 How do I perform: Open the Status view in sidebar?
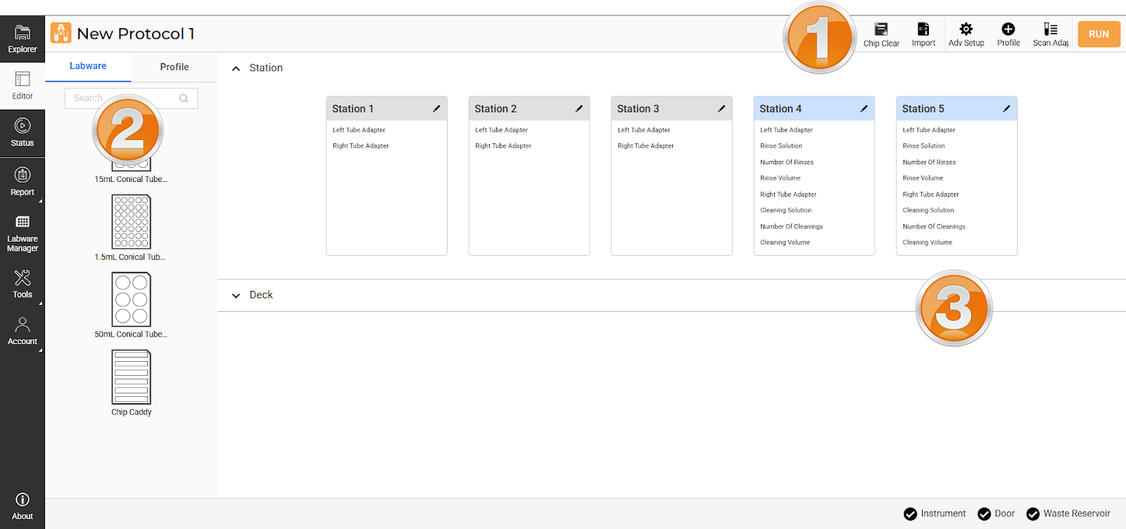tap(23, 132)
